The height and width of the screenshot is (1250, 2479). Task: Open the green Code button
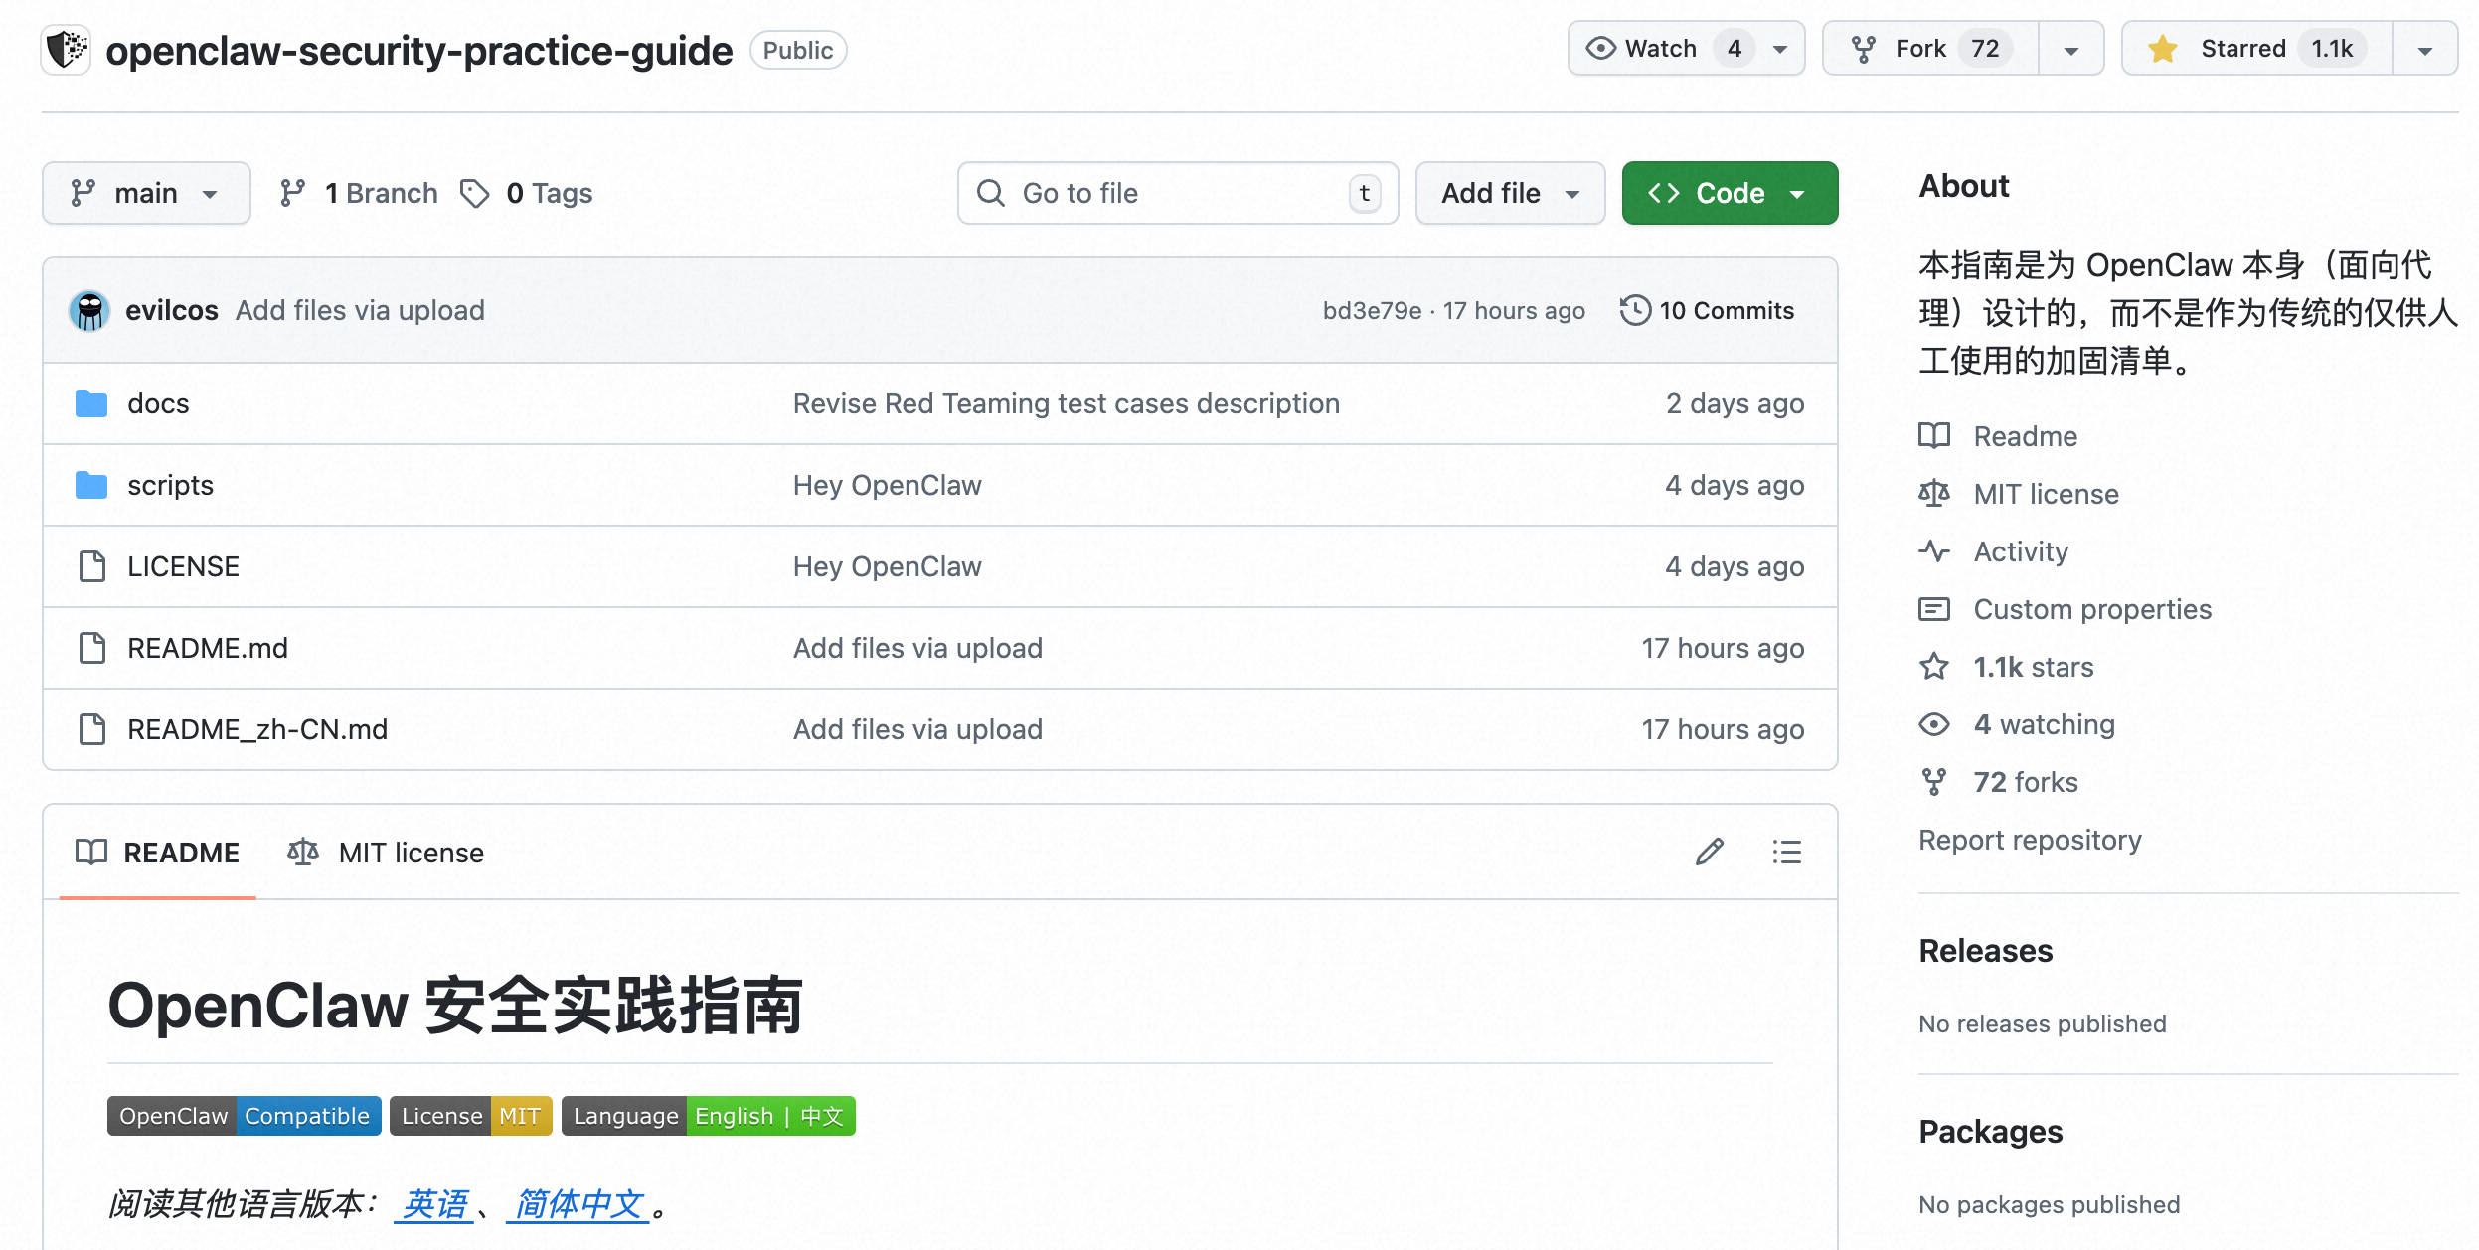[x=1729, y=193]
